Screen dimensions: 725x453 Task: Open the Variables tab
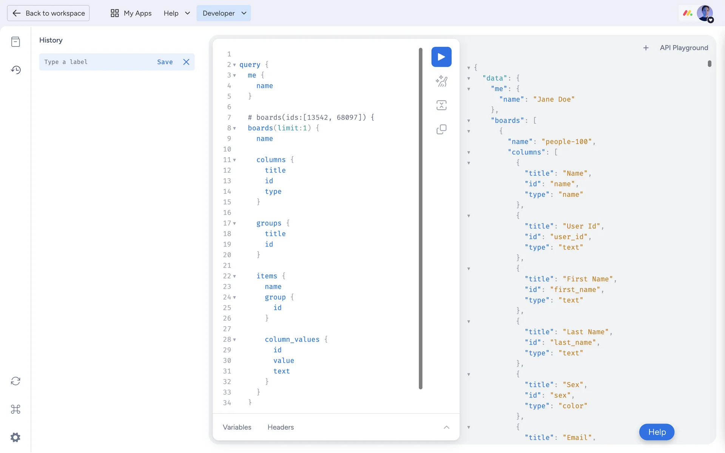tap(237, 427)
